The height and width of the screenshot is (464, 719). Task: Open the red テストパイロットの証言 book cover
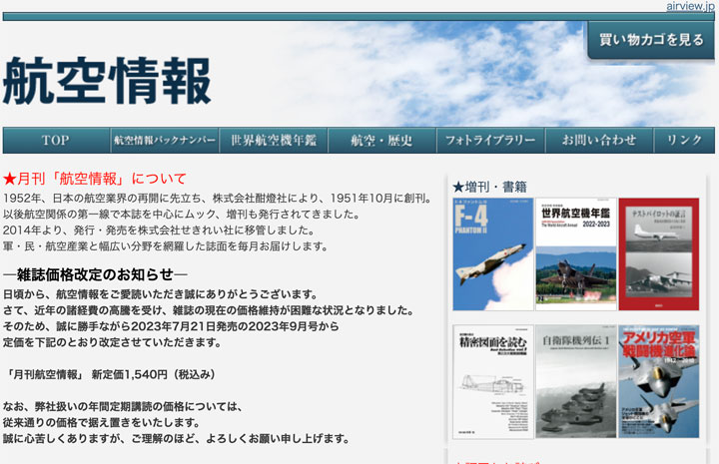click(x=658, y=254)
